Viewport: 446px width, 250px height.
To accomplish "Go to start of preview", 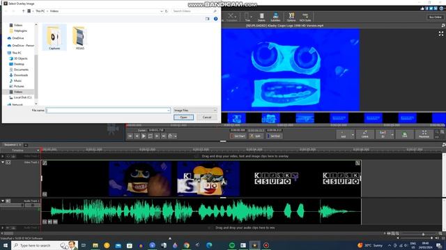I will (x=130, y=136).
